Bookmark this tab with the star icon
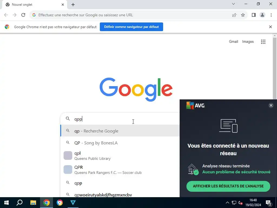Viewport: 277px width, 208px height. click(x=243, y=15)
